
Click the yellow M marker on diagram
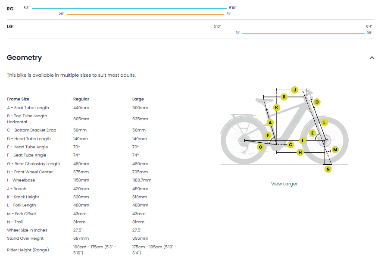(335, 150)
